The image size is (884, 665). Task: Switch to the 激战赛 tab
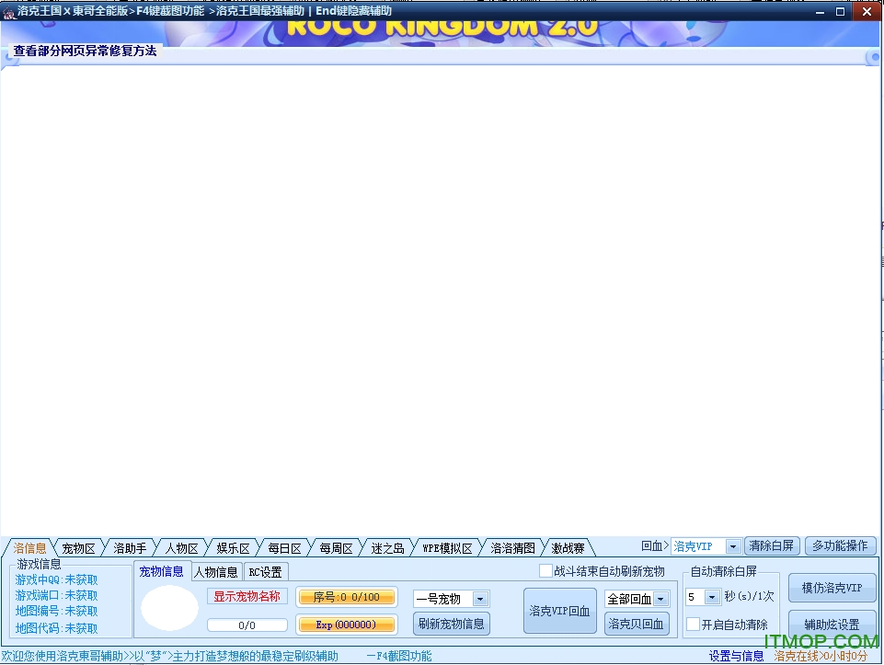[568, 546]
